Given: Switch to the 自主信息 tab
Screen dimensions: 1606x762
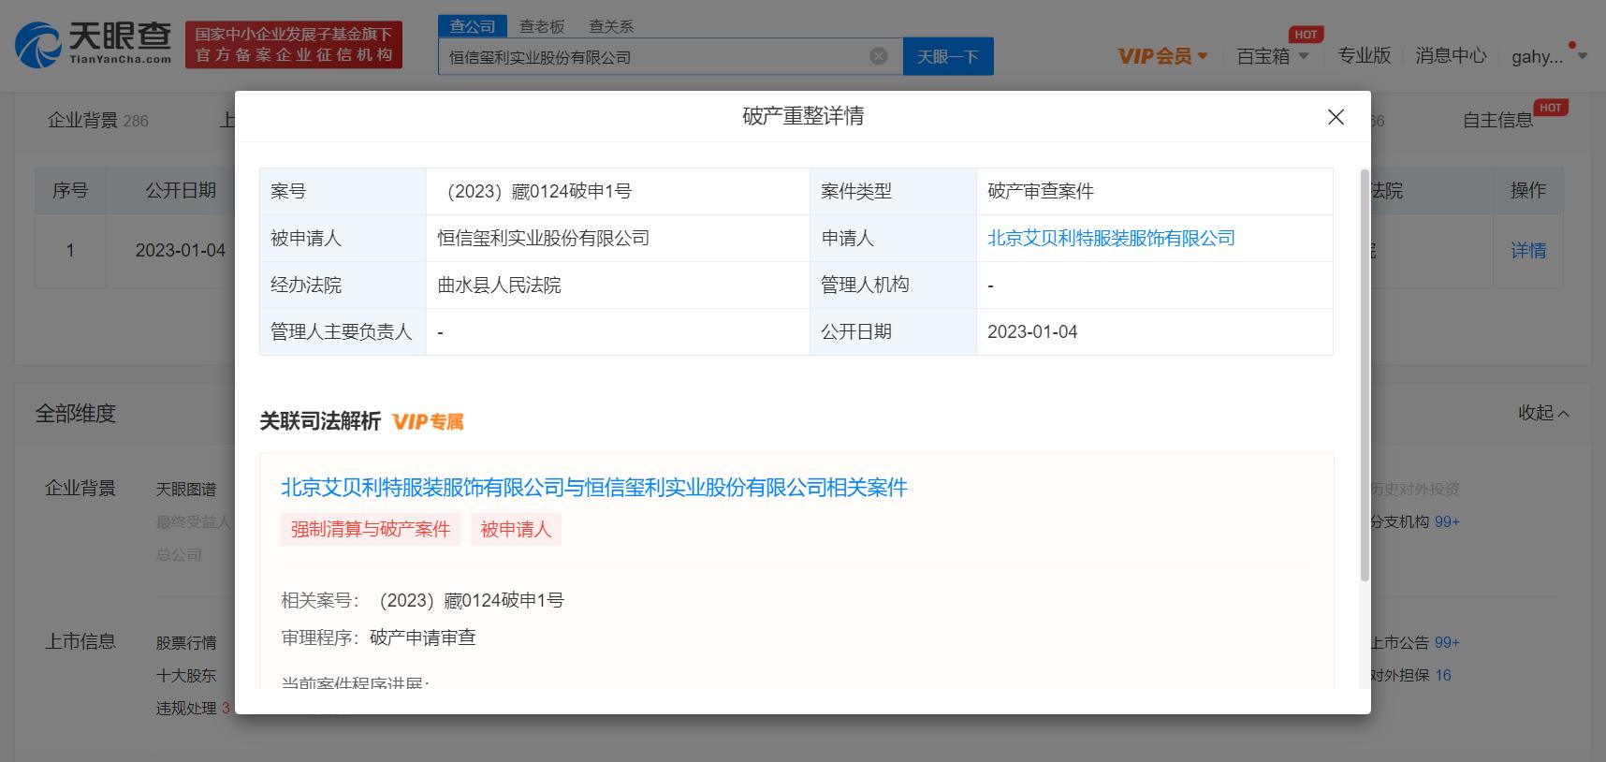Looking at the screenshot, I should tap(1497, 120).
